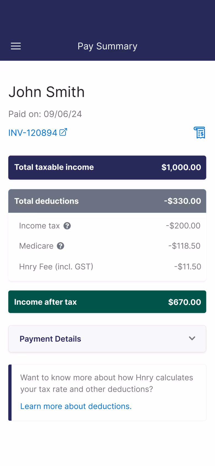The height and width of the screenshot is (466, 215).
Task: Expand the Payment Details section
Action: point(107,339)
